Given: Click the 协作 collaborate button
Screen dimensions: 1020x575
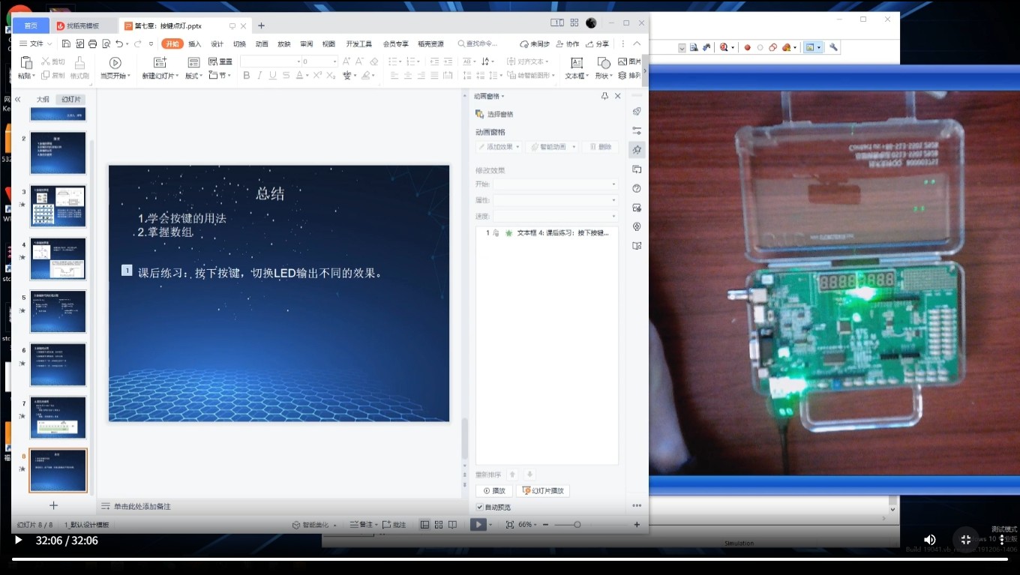Looking at the screenshot, I should tap(568, 44).
